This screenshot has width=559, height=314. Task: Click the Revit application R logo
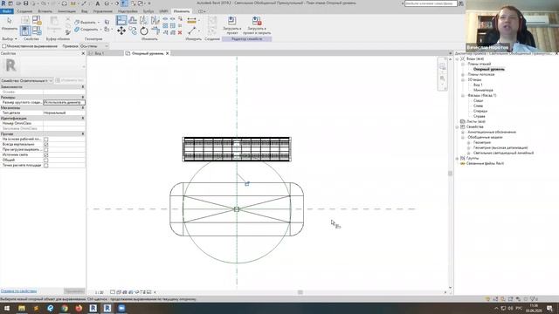point(3,3)
